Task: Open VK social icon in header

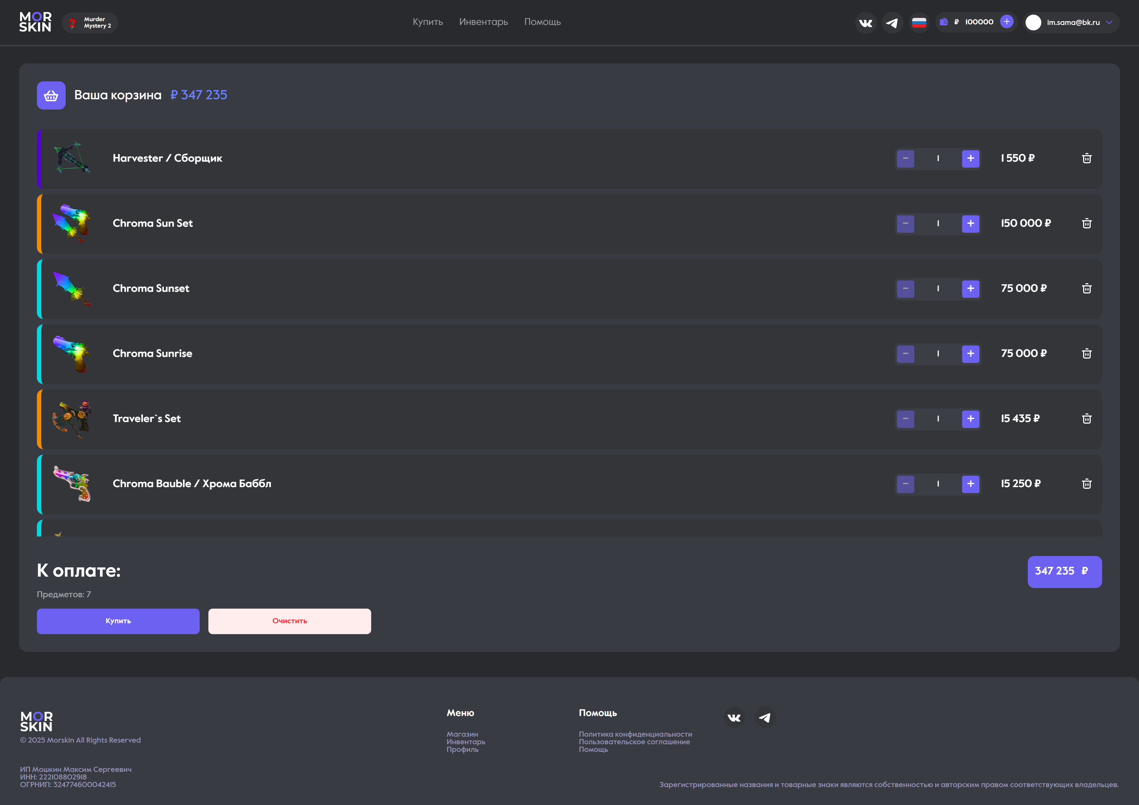Action: pyautogui.click(x=866, y=23)
